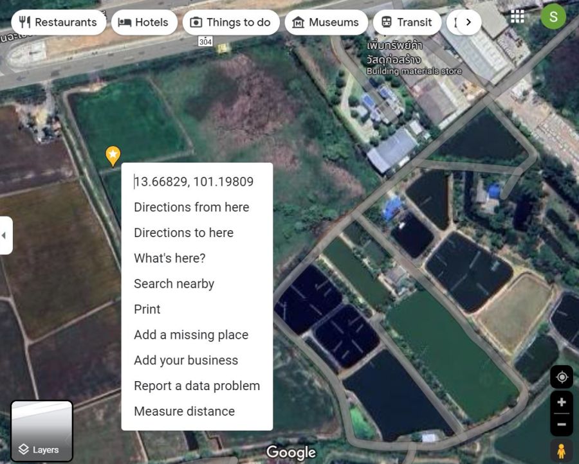Image resolution: width=579 pixels, height=464 pixels.
Task: Open the Building materials store label
Action: click(414, 71)
